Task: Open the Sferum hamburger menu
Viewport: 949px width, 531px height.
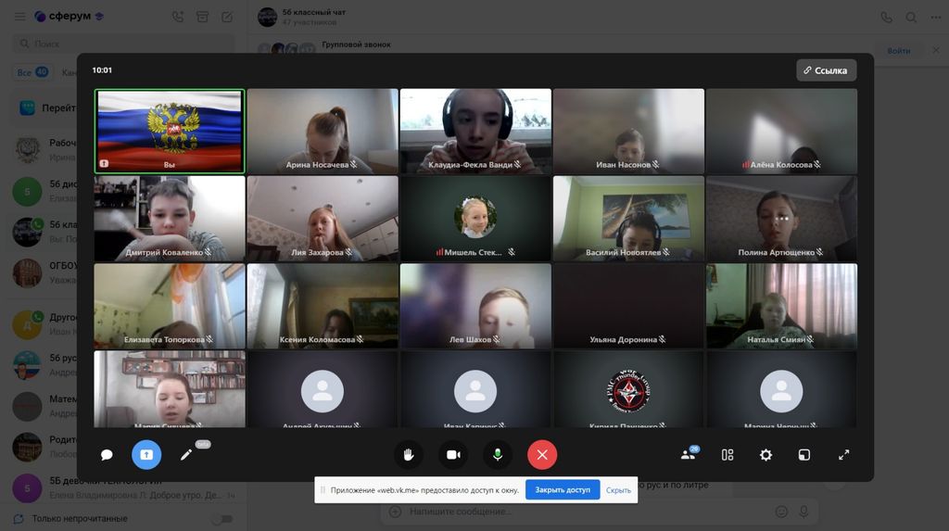Action: [x=20, y=17]
